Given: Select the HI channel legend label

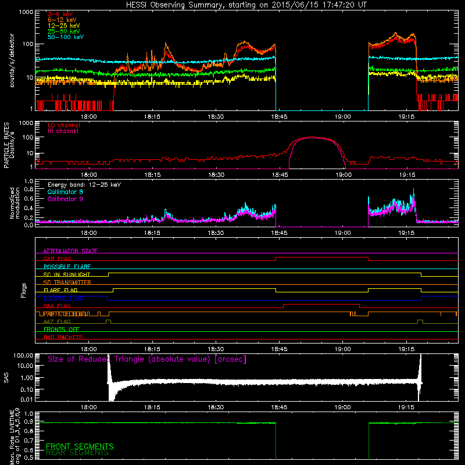Looking at the screenshot, I should click(63, 131).
